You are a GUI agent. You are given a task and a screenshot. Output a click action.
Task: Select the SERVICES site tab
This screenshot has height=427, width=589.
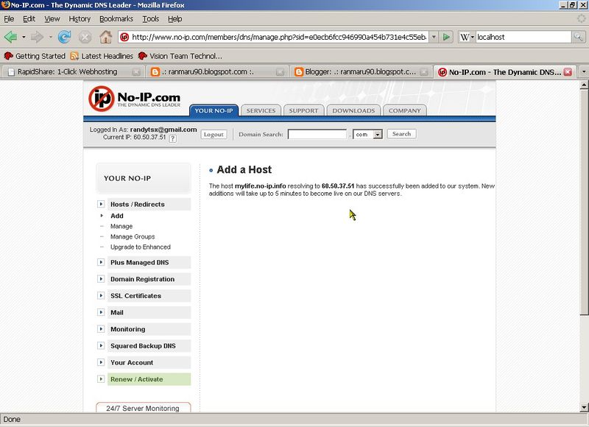pos(261,110)
